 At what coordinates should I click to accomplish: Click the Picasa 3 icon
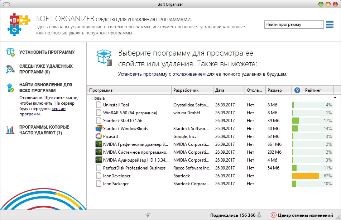tap(99, 136)
